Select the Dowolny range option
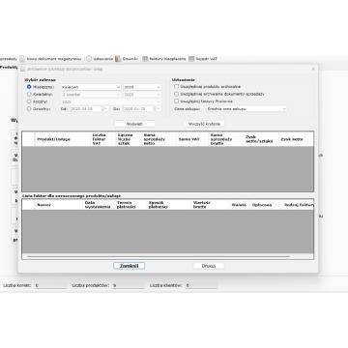The image size is (348, 348). pyautogui.click(x=29, y=109)
